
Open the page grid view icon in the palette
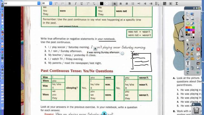pyautogui.click(x=188, y=14)
